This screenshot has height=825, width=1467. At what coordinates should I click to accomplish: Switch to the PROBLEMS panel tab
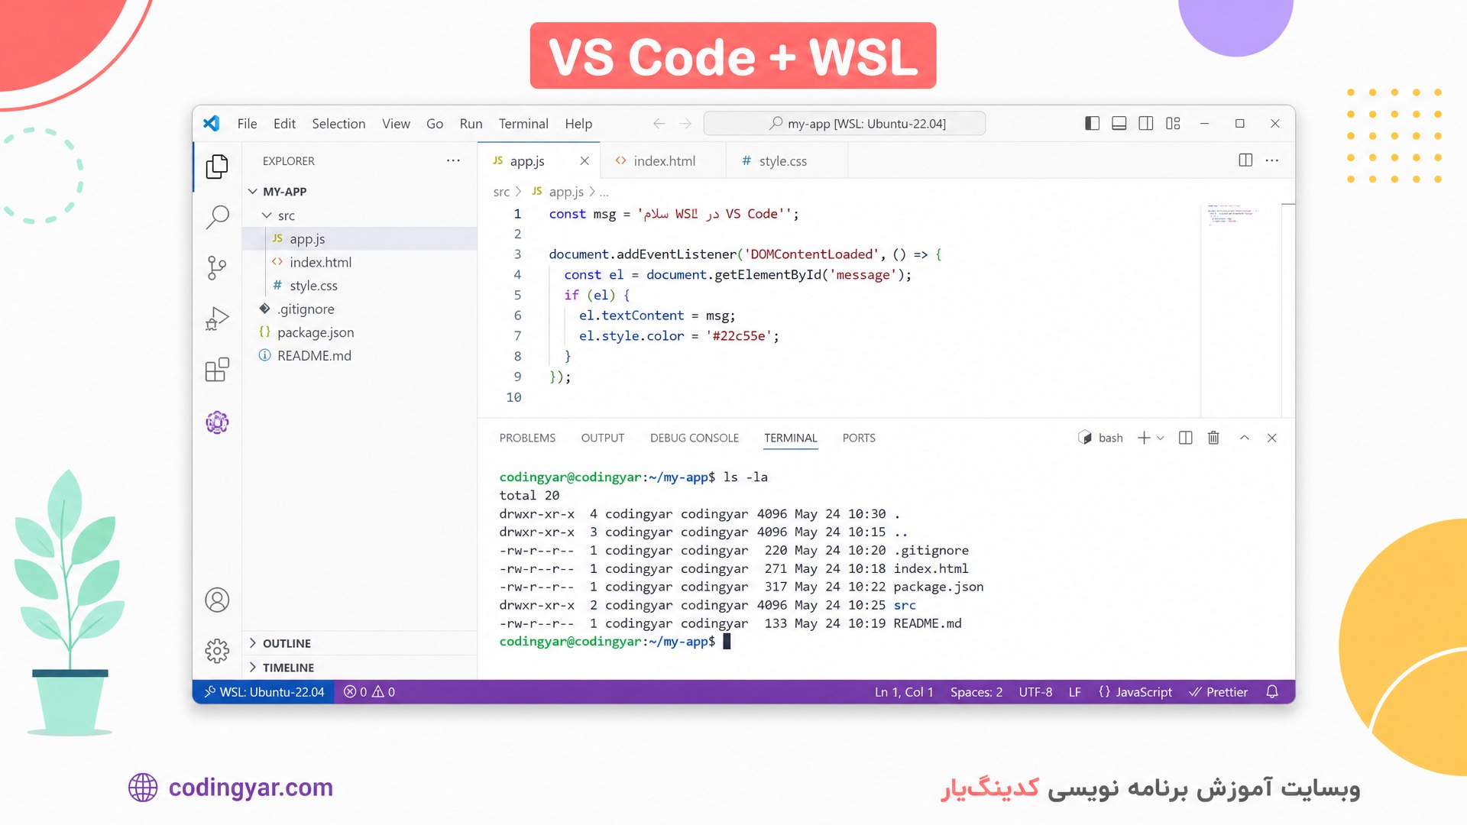pos(527,438)
